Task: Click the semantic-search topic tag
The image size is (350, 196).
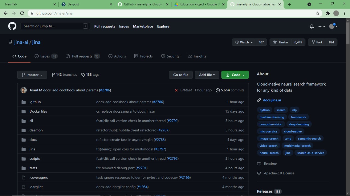Action: [x=309, y=138]
